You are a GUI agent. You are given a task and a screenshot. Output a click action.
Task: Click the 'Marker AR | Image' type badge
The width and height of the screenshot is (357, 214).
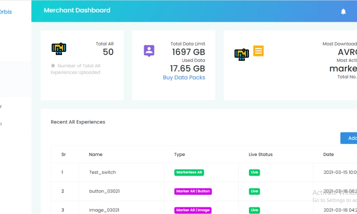(193, 210)
